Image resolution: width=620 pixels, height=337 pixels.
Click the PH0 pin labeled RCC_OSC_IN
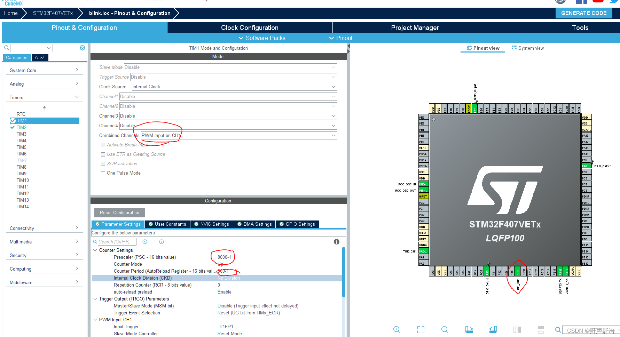pos(423,184)
